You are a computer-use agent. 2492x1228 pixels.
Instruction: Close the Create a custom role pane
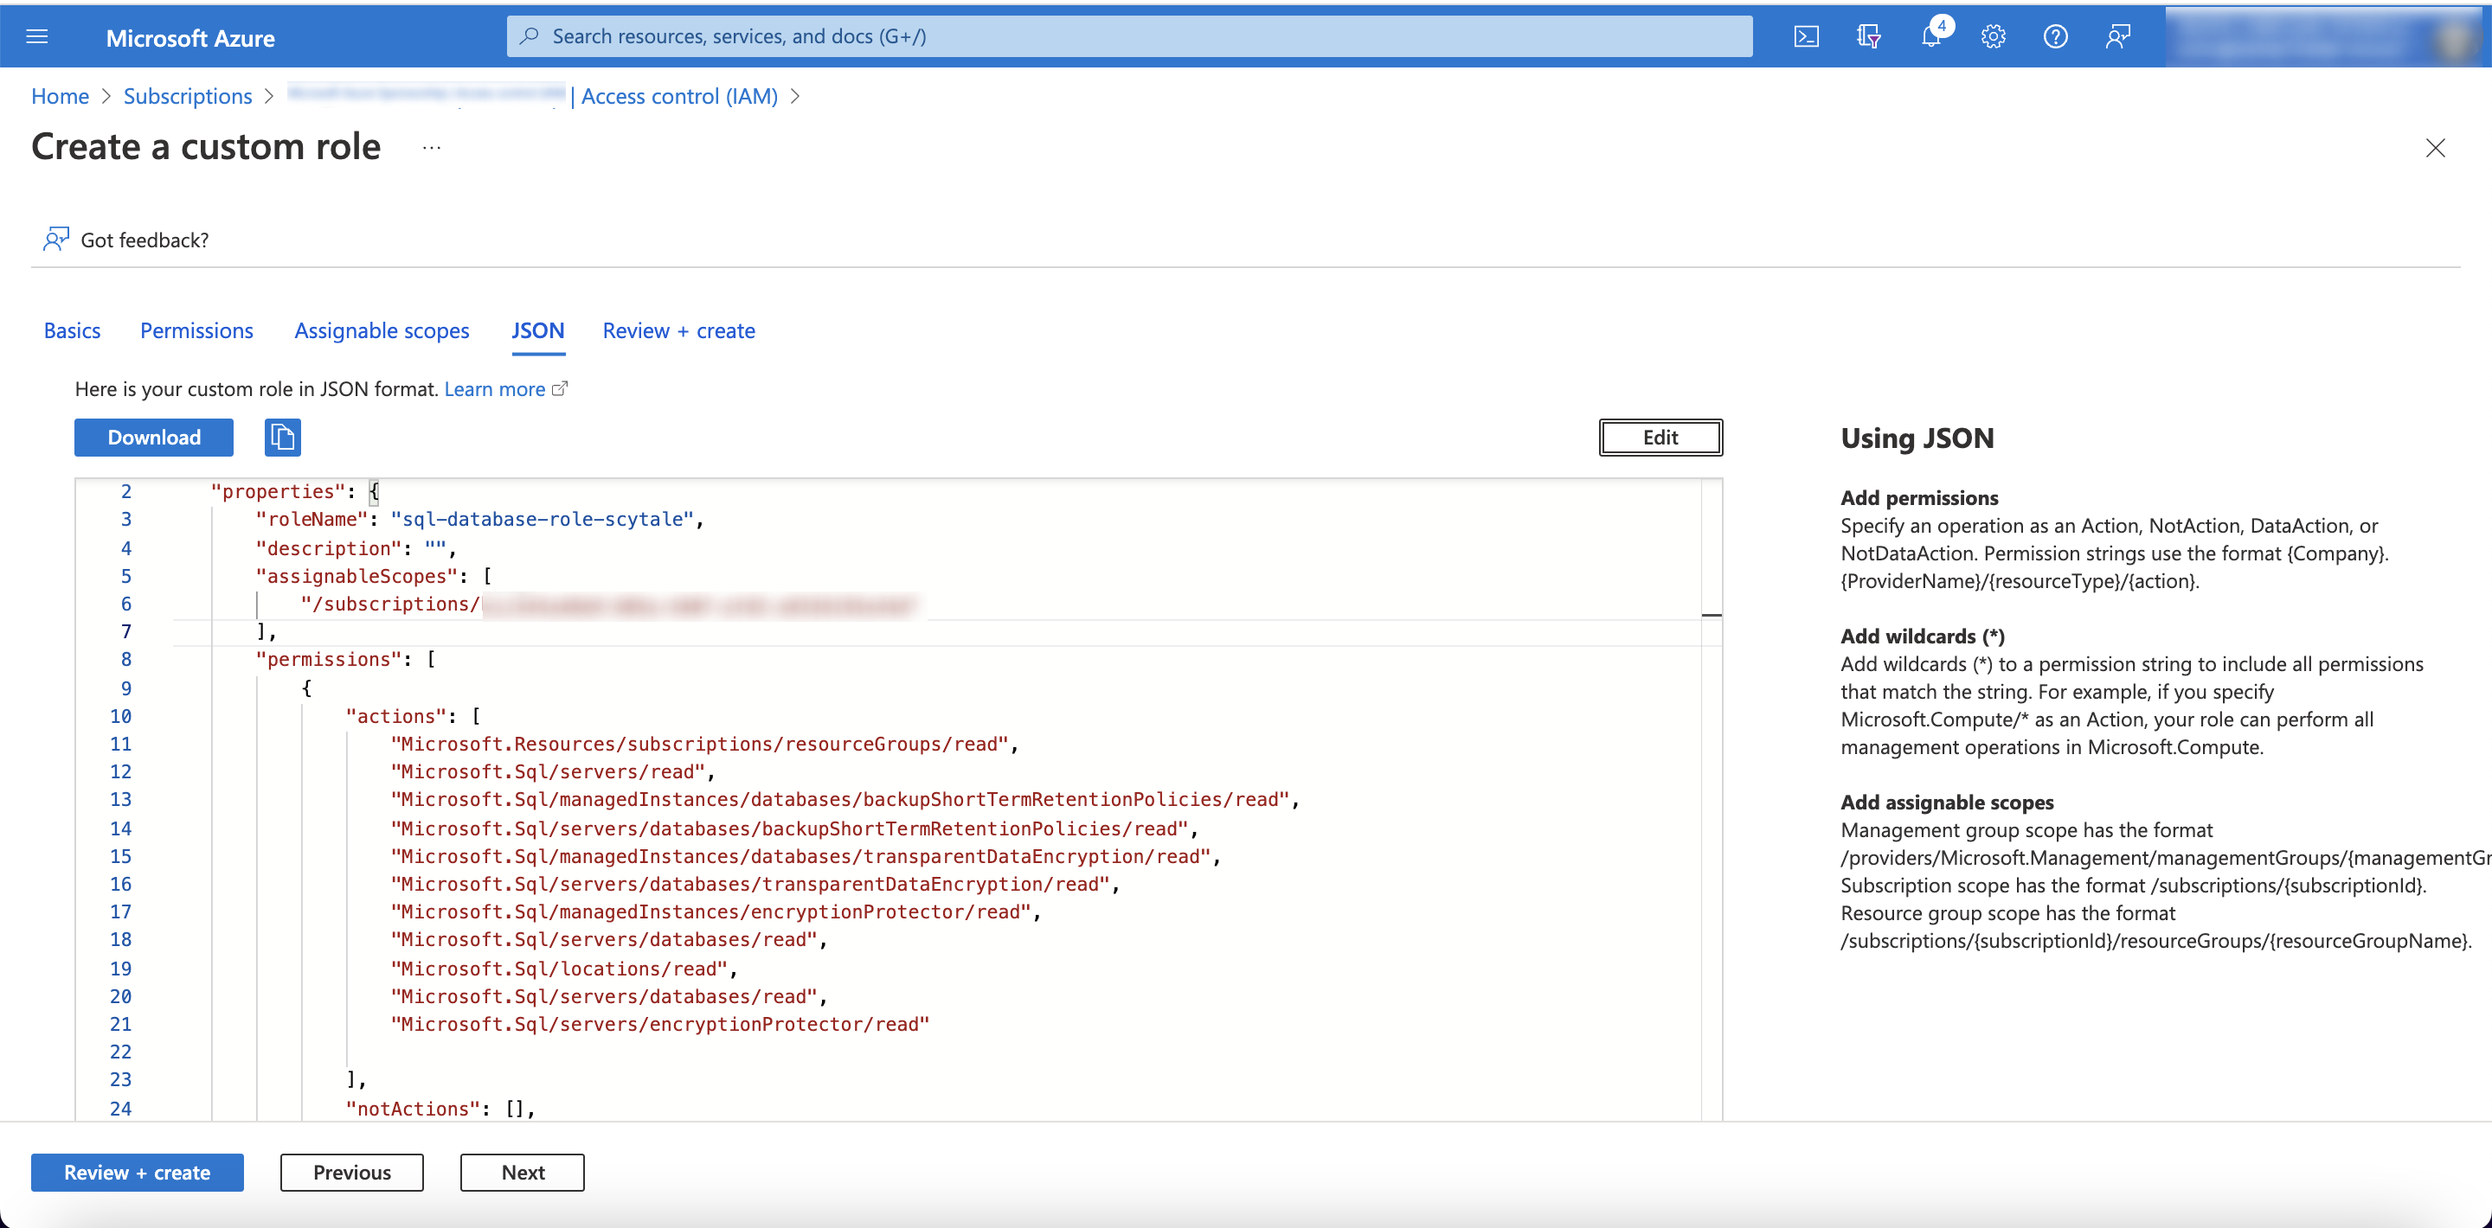(2435, 148)
